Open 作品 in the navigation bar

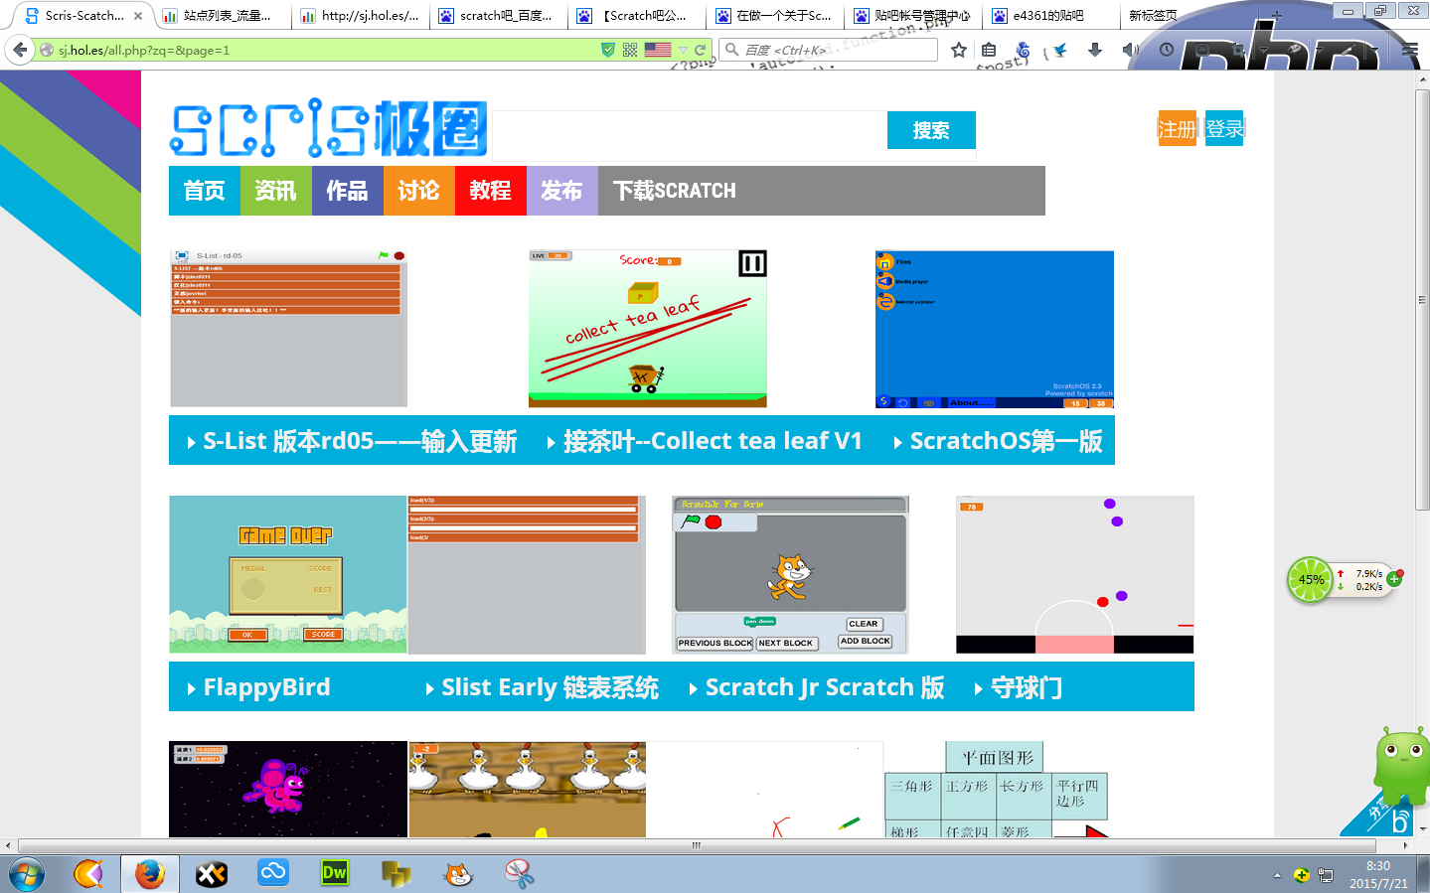[x=348, y=191]
